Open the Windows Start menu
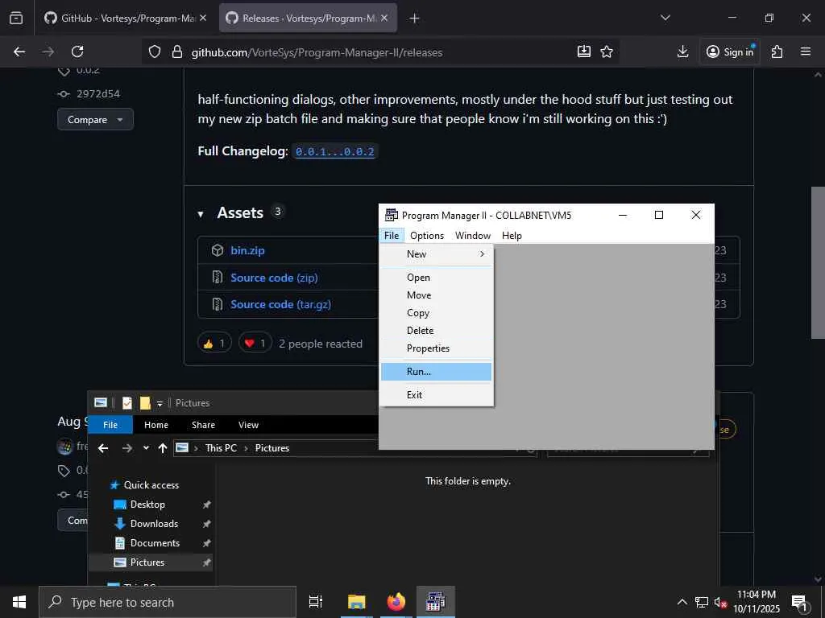This screenshot has width=825, height=618. coord(19,602)
